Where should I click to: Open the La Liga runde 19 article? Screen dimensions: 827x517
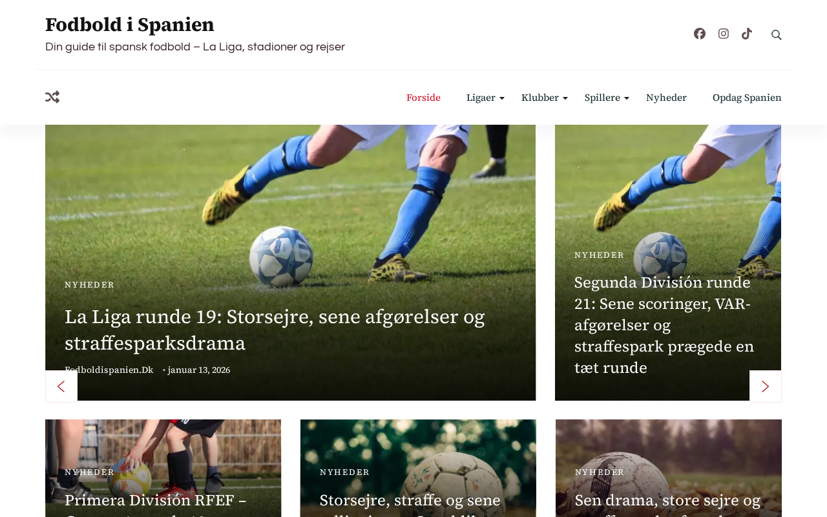[x=275, y=330]
